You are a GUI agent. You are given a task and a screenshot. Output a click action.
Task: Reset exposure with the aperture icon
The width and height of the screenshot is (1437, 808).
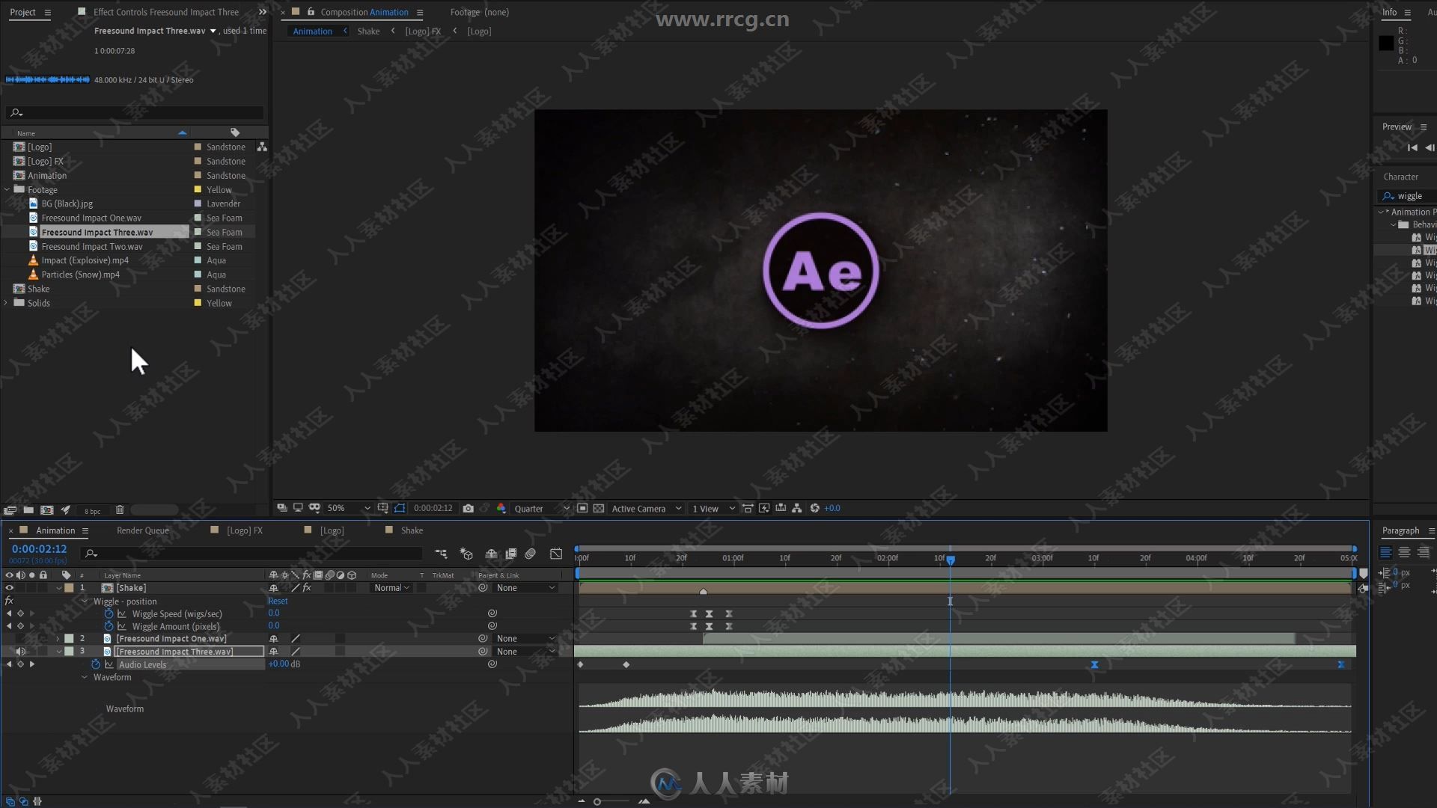pyautogui.click(x=815, y=508)
